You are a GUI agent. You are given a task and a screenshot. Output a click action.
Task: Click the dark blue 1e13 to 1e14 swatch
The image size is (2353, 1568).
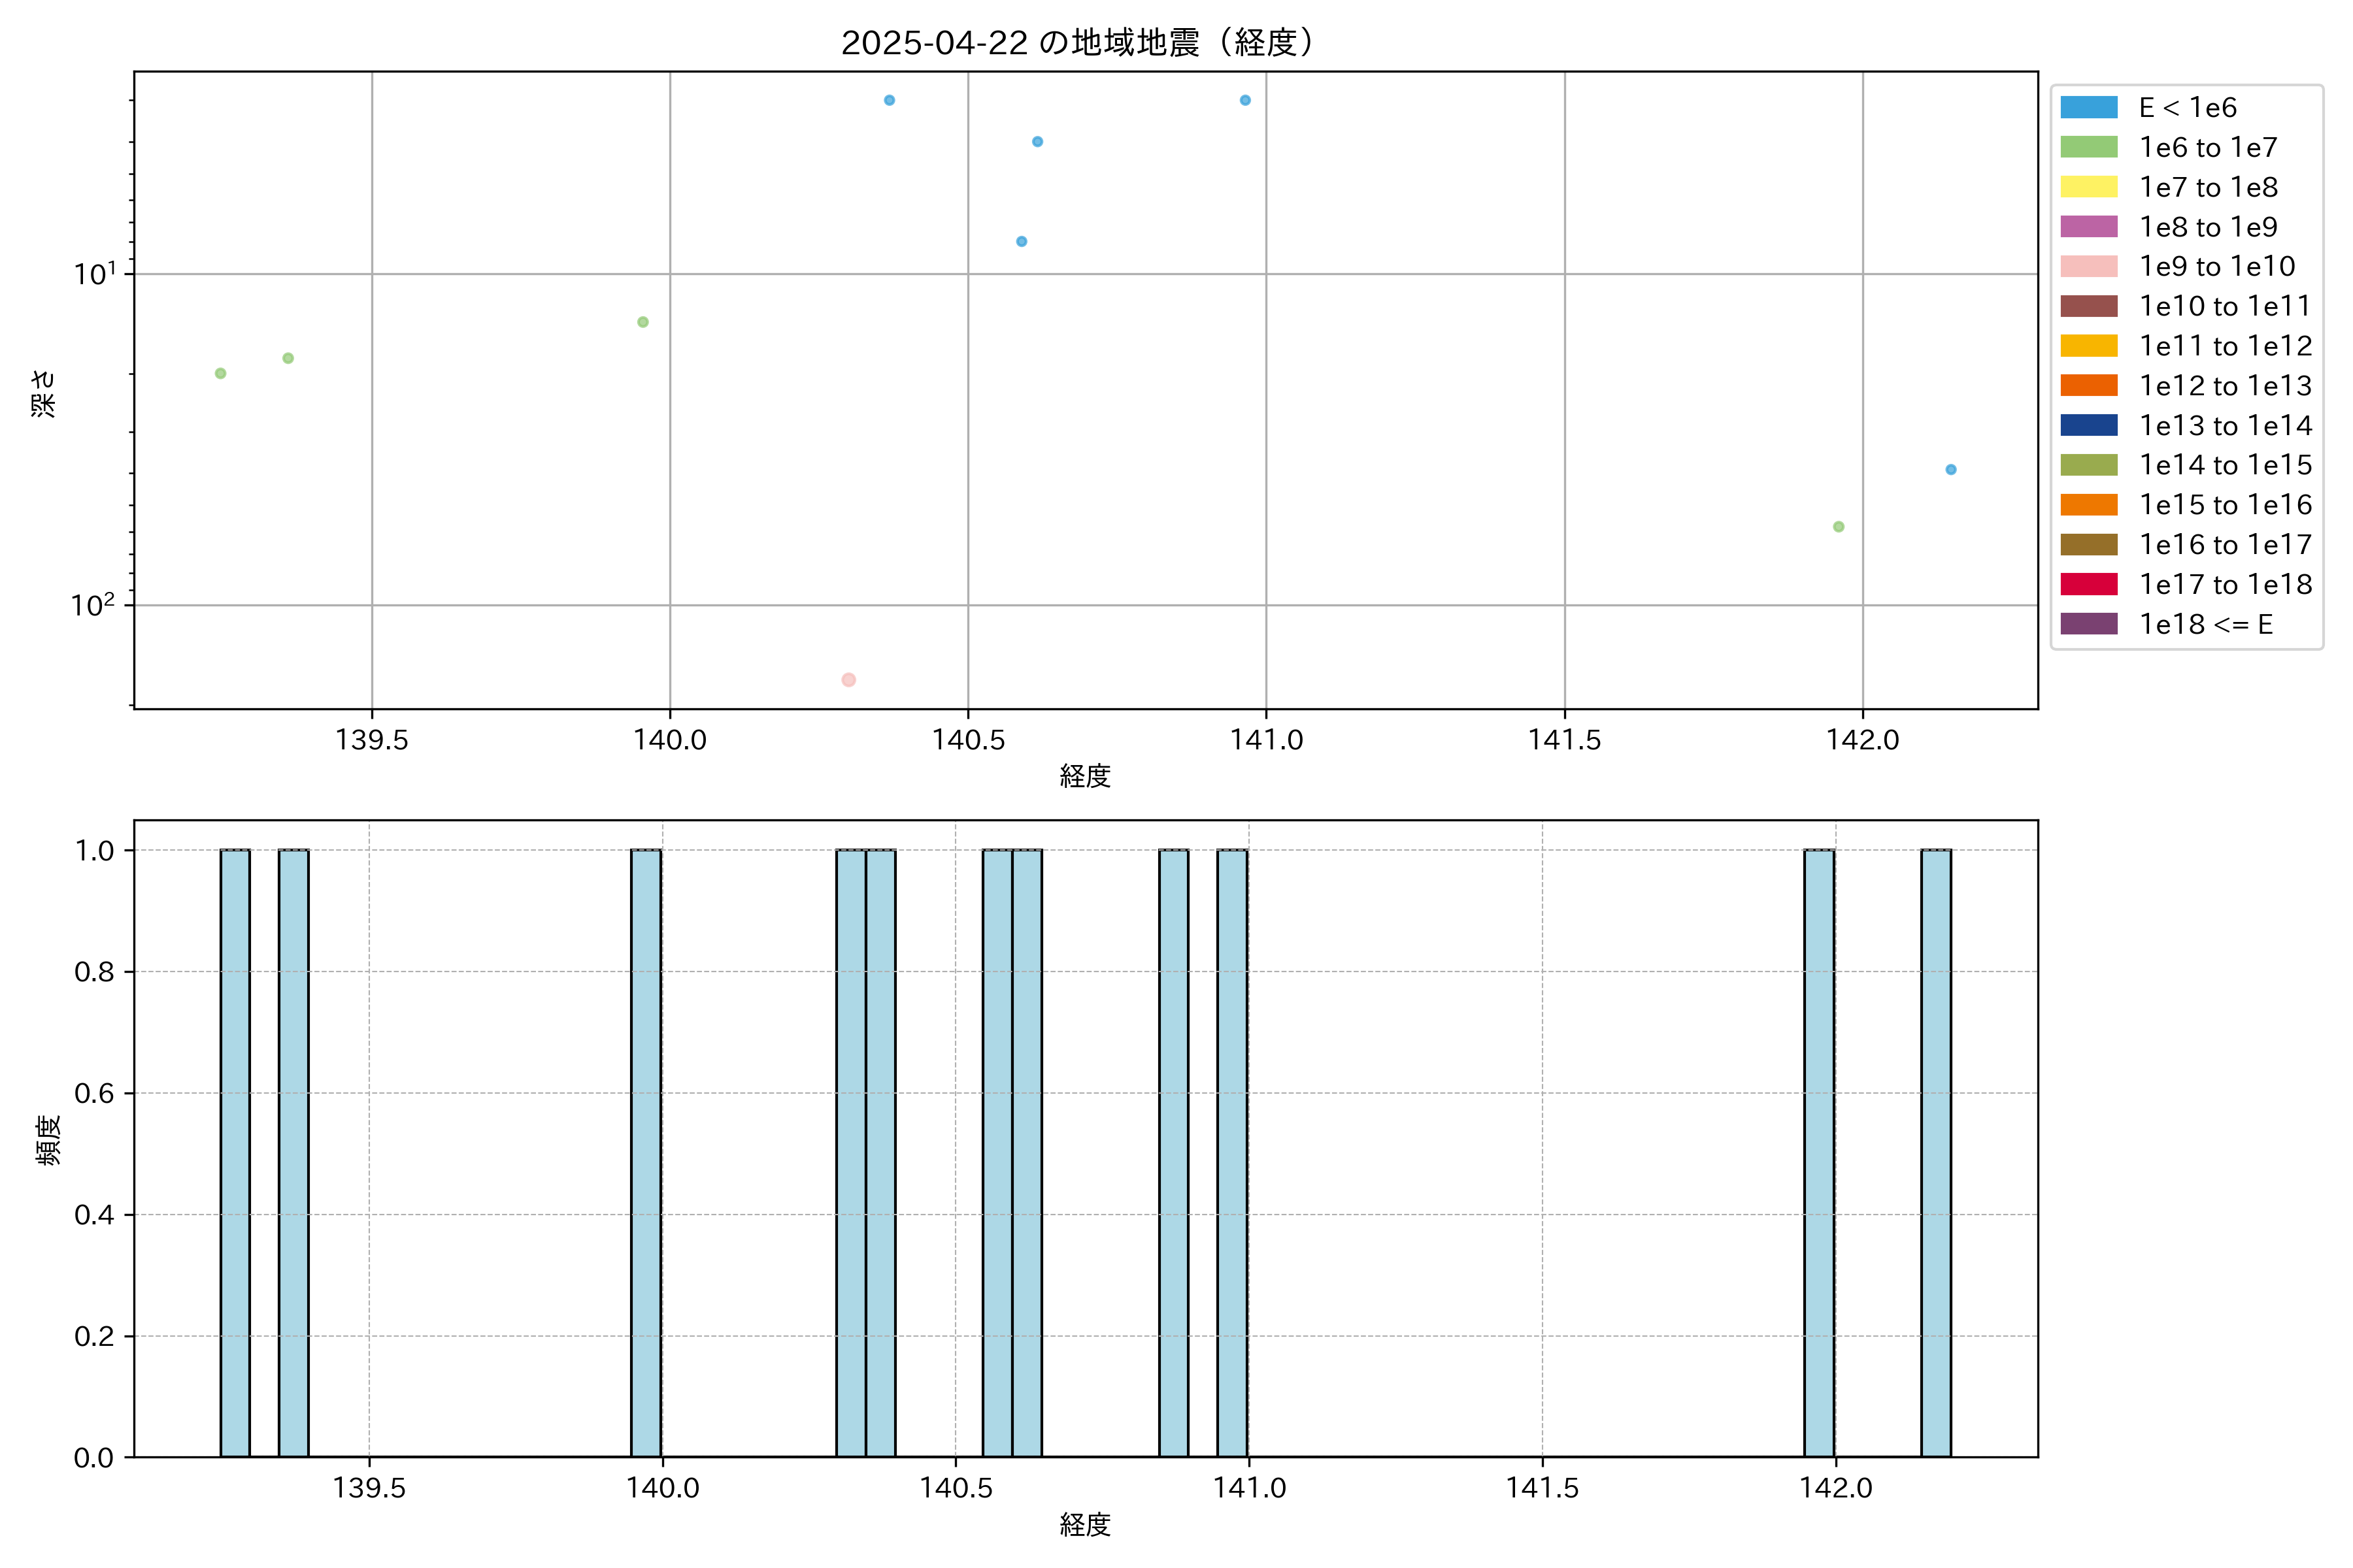(x=2088, y=425)
